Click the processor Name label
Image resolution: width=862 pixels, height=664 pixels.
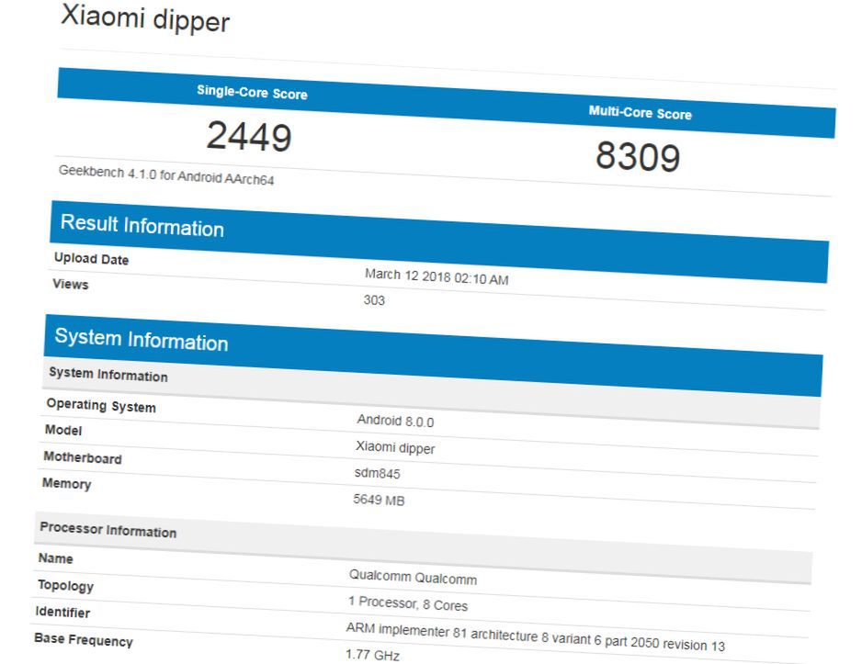click(55, 558)
